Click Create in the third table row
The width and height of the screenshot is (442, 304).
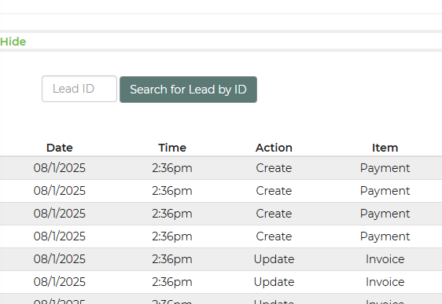(x=274, y=214)
